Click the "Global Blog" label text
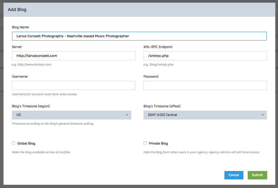The width and height of the screenshot is (278, 188). [x=26, y=143]
